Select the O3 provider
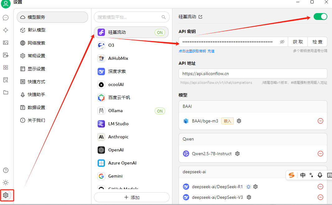The height and width of the screenshot is (205, 332). pos(131,45)
